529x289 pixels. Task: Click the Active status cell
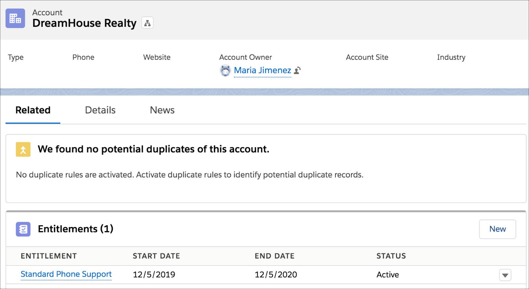[387, 274]
